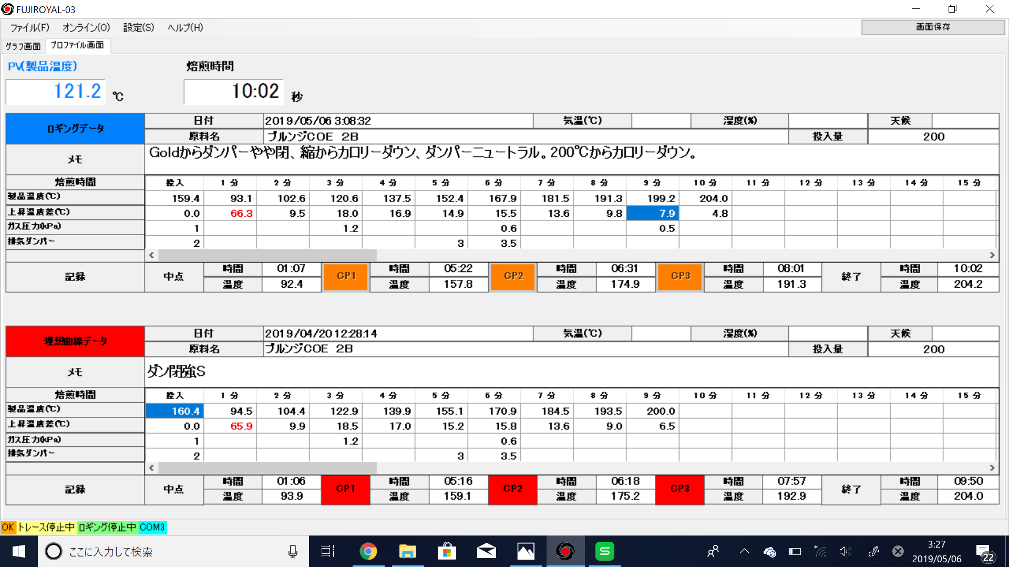Click the 画面保存 button
The image size is (1009, 567).
[933, 27]
